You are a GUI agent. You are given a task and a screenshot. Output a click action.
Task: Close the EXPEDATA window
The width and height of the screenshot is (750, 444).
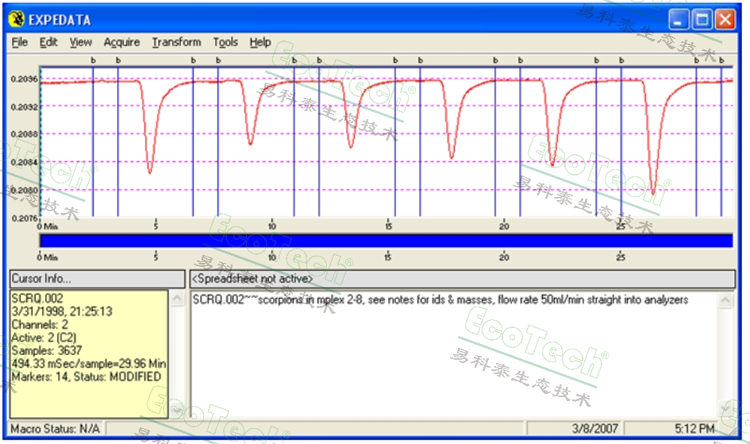tap(725, 19)
